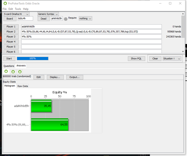Click the 4%-30%:(tt,66,... histogram label
Image resolution: width=187 pixels, height=156 pixels.
[x=18, y=124]
